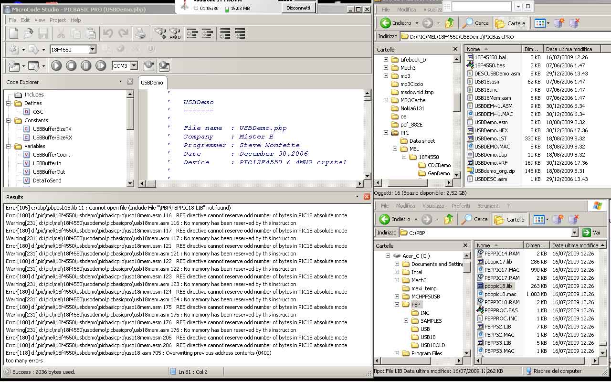Toggle Cartelle button in top Explorer window
Image resolution: width=611 pixels, height=382 pixels.
point(511,23)
